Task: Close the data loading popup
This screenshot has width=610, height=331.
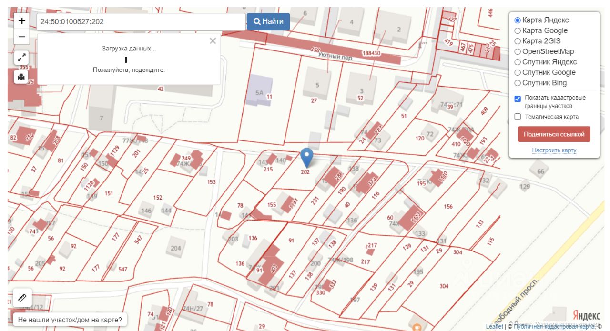Action: [213, 41]
